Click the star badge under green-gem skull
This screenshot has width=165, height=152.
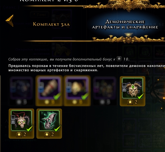click(x=130, y=102)
